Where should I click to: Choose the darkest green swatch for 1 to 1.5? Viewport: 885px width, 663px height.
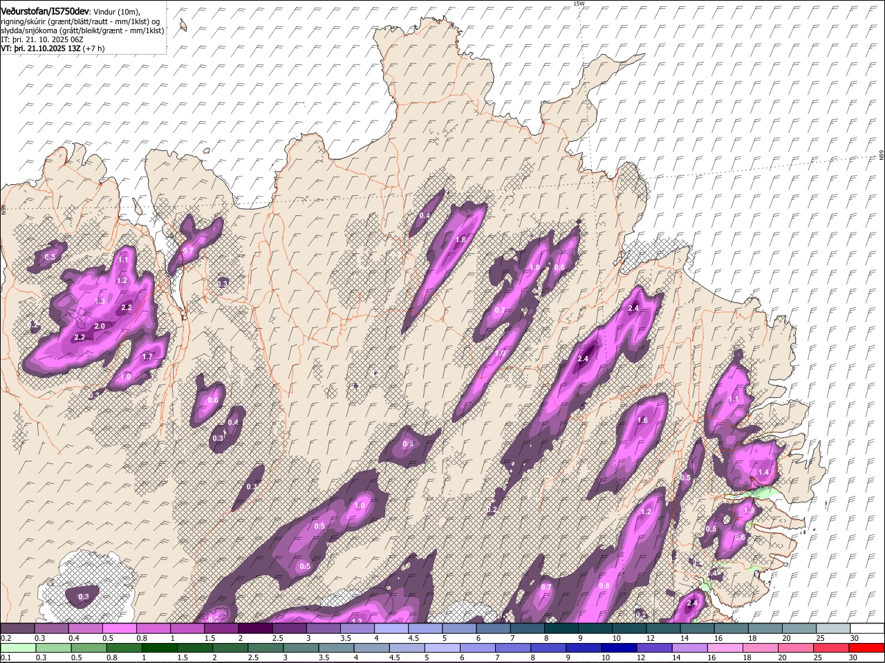pyautogui.click(x=160, y=648)
